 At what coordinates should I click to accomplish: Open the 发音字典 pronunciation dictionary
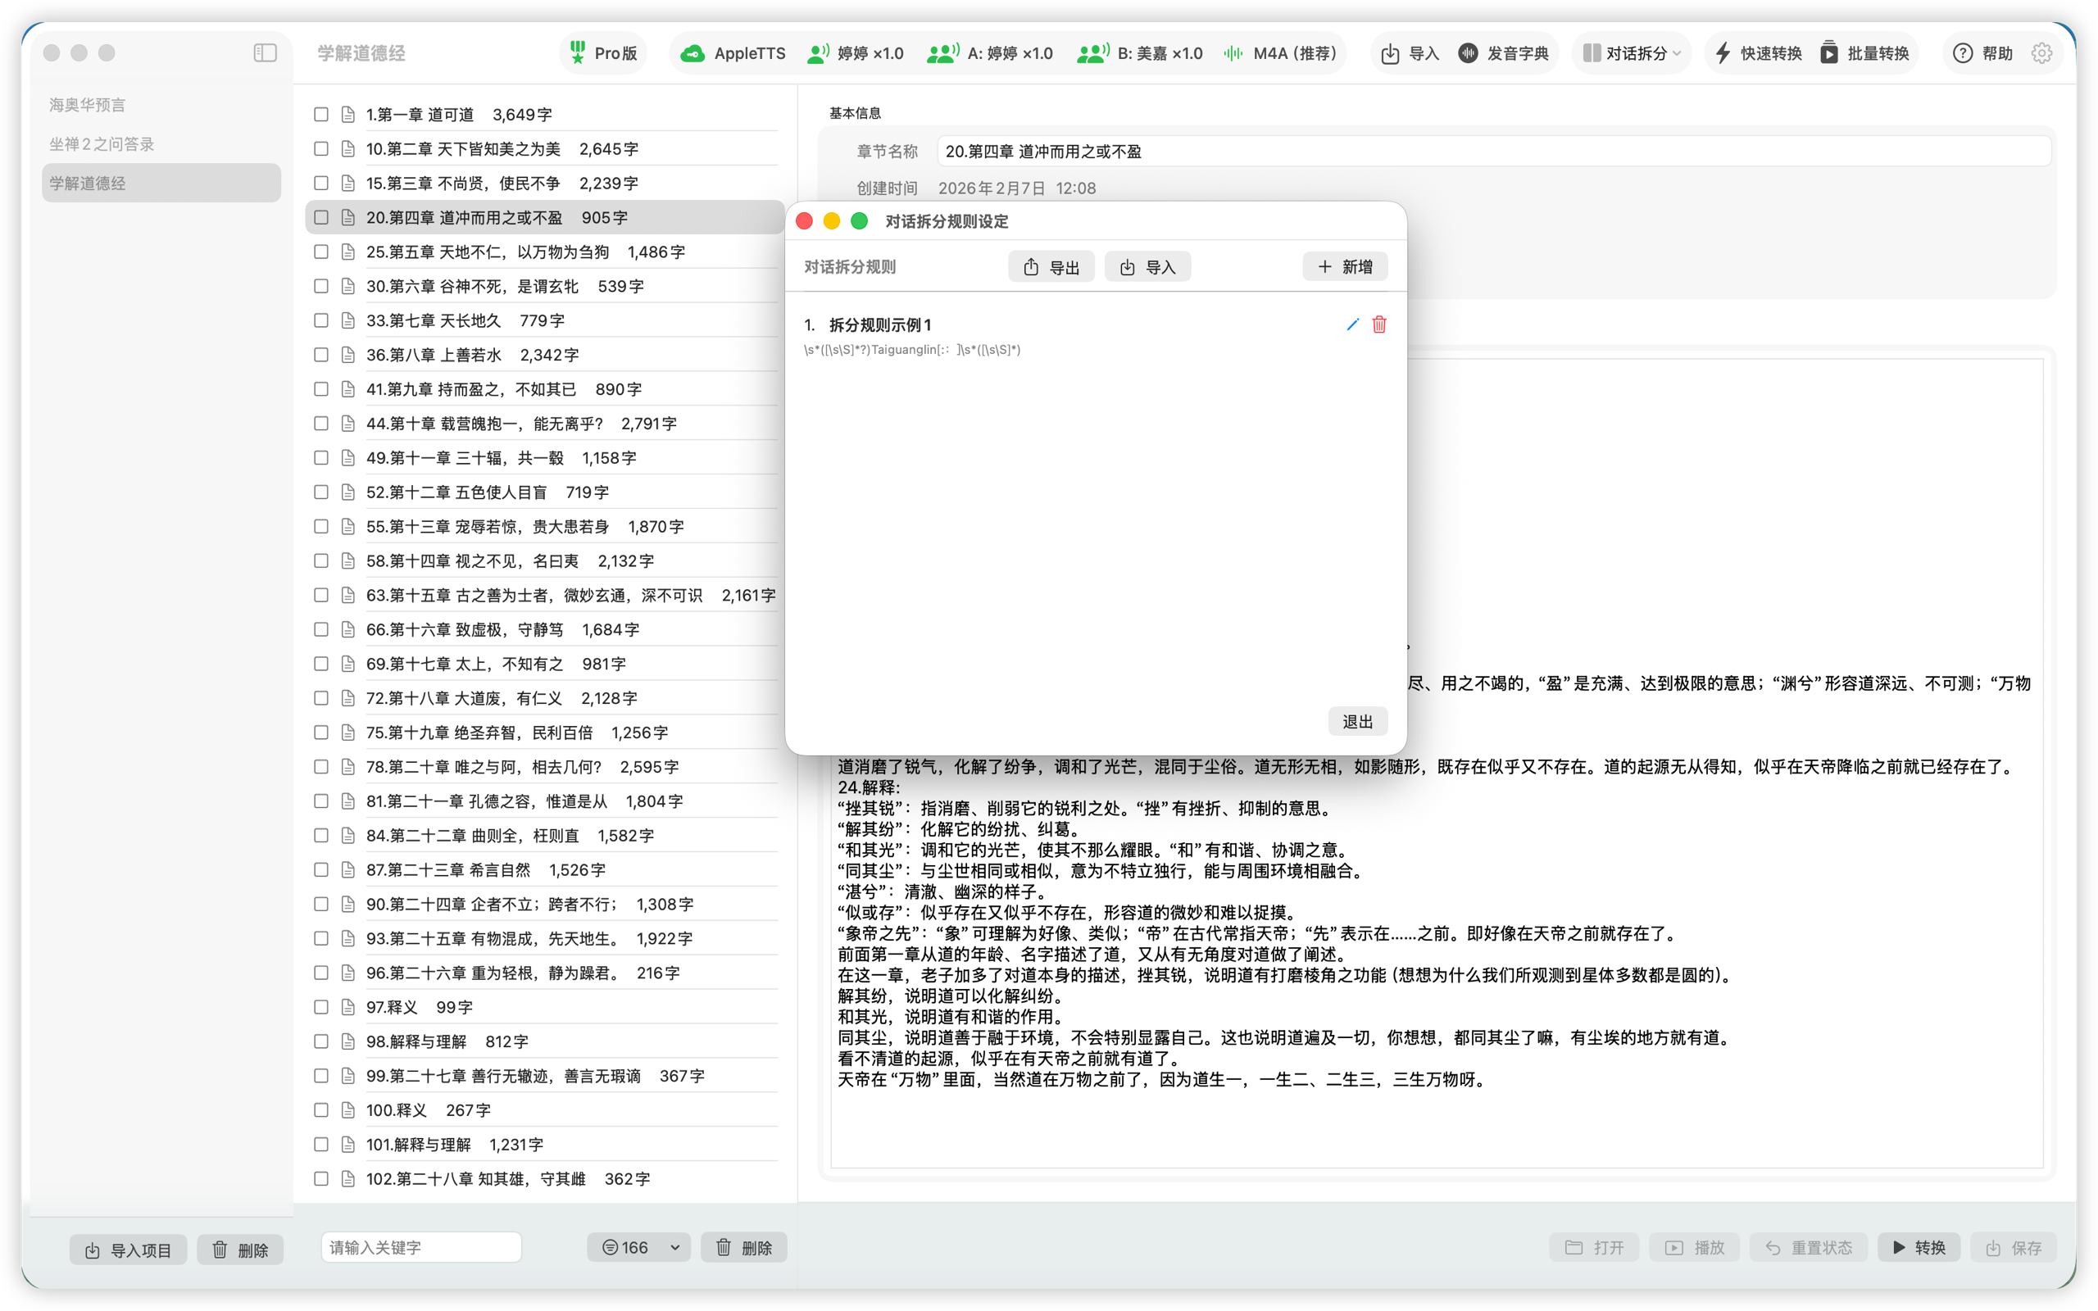1503,53
